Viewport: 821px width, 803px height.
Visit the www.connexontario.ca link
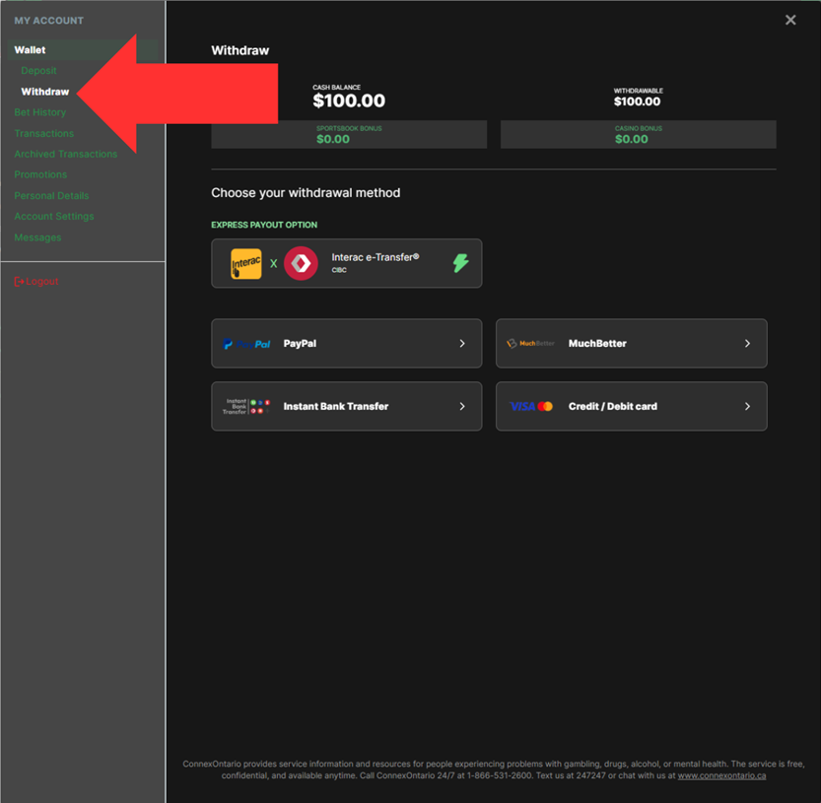(x=721, y=776)
